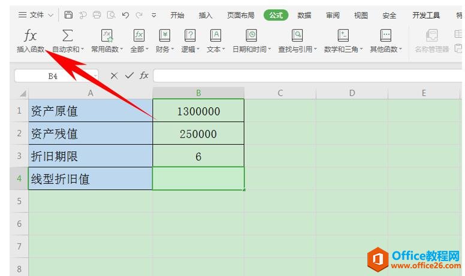This screenshot has width=465, height=276.
Task: Select column E header
Action: coord(424,93)
